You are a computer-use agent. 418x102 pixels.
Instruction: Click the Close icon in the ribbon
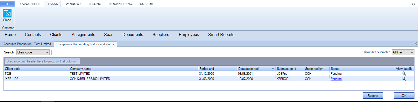(x=7, y=13)
